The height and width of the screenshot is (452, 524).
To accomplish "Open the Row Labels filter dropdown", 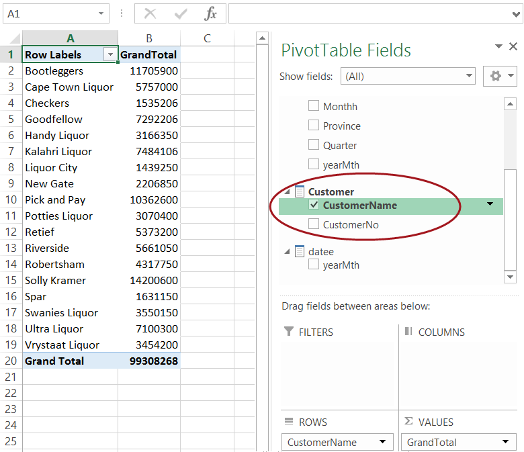I will point(110,54).
